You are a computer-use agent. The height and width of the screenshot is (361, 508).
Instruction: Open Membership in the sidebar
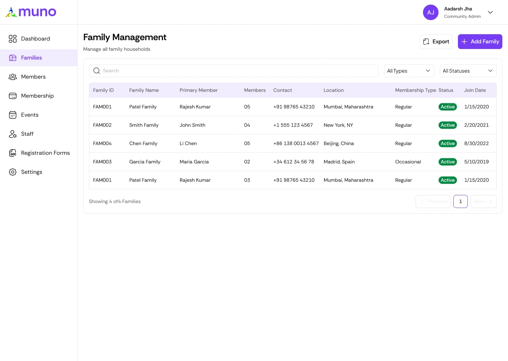[39, 96]
